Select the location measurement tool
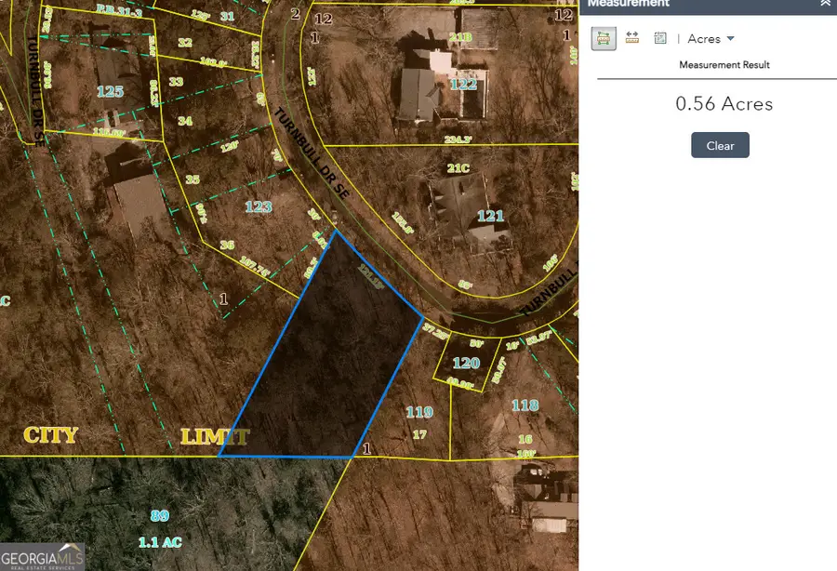Image resolution: width=837 pixels, height=571 pixels. pos(659,38)
